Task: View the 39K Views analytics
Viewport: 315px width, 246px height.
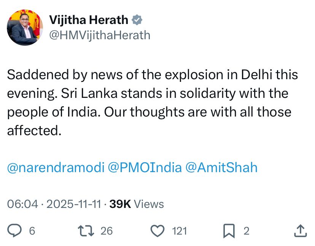Action: click(137, 204)
